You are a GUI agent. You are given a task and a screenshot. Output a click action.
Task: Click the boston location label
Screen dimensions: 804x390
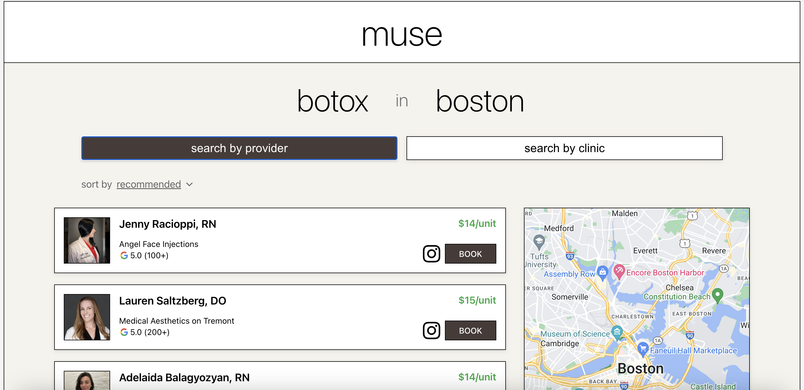[x=480, y=101]
